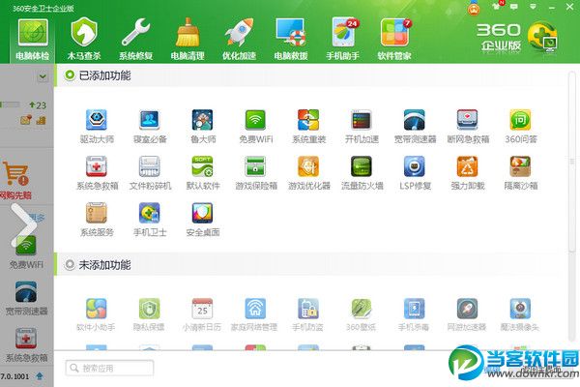The image size is (580, 387).
Task: Click the +23 score indicator in sidebar
Action: pyautogui.click(x=38, y=105)
